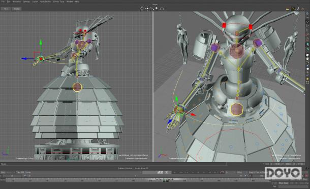The width and height of the screenshot is (310, 189).
Task: Click the upper teal-highlighted icon in right sidebar
Action: click(307, 45)
